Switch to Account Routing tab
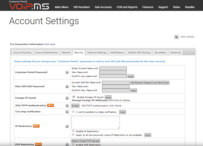The height and width of the screenshot is (146, 203). click(22, 52)
